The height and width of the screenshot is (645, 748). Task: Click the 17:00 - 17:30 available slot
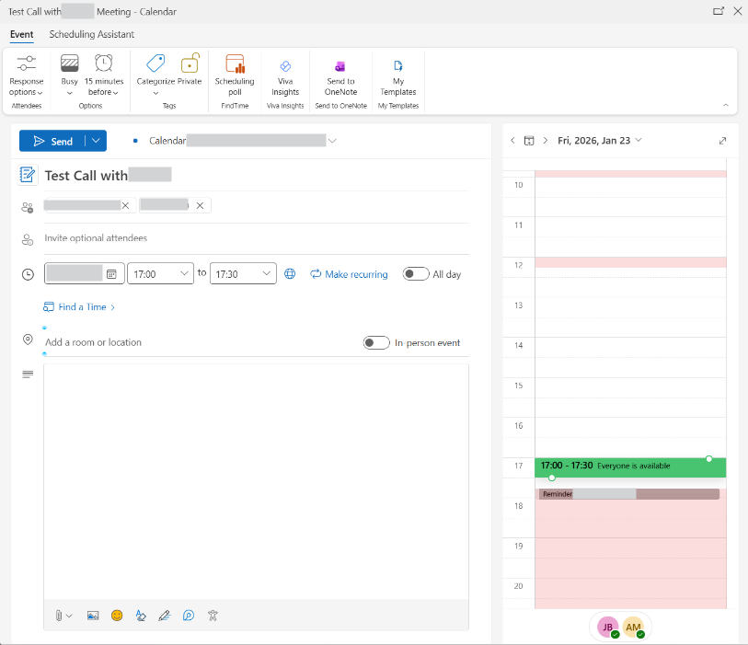coord(630,467)
